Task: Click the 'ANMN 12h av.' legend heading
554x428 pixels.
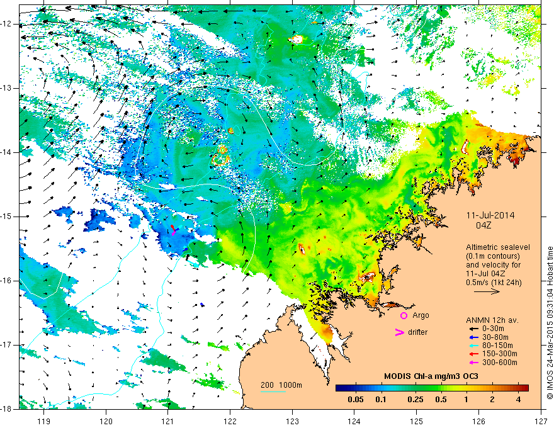Action: coord(492,320)
